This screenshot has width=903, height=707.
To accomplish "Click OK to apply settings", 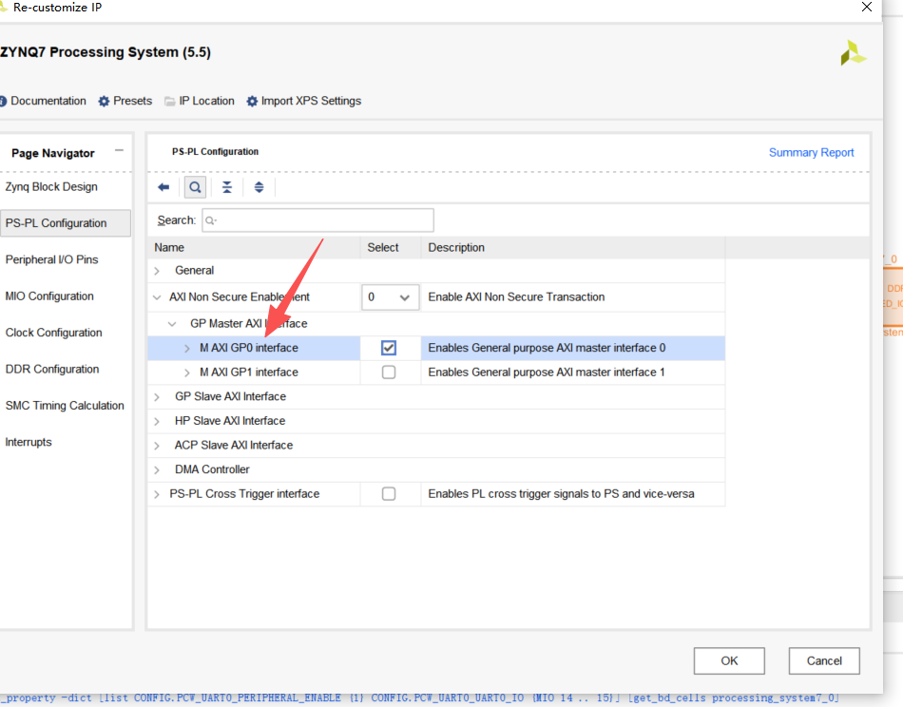I will [729, 661].
